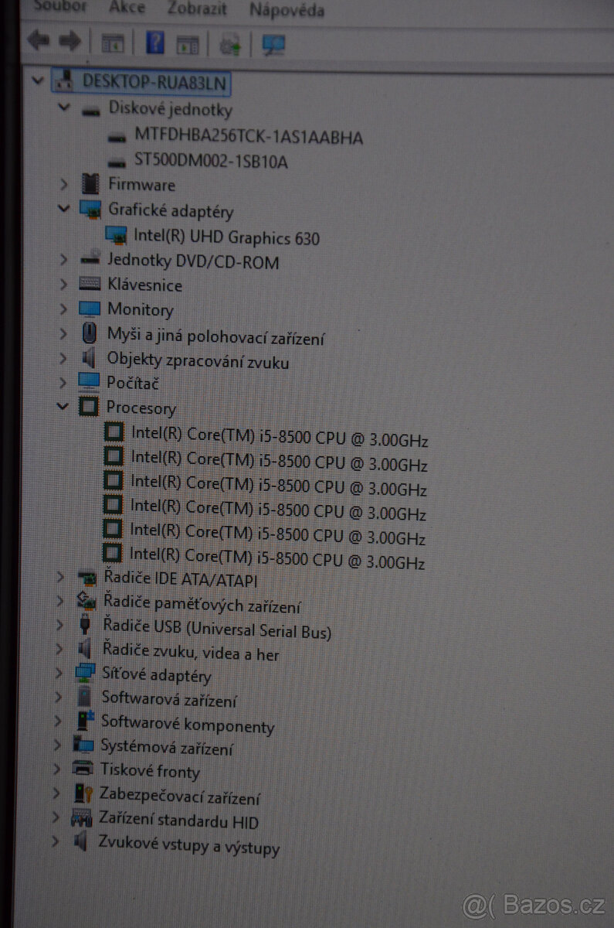The width and height of the screenshot is (614, 928).
Task: Click the Jednotky DVD/CD-ROM drive icon
Action: [90, 258]
